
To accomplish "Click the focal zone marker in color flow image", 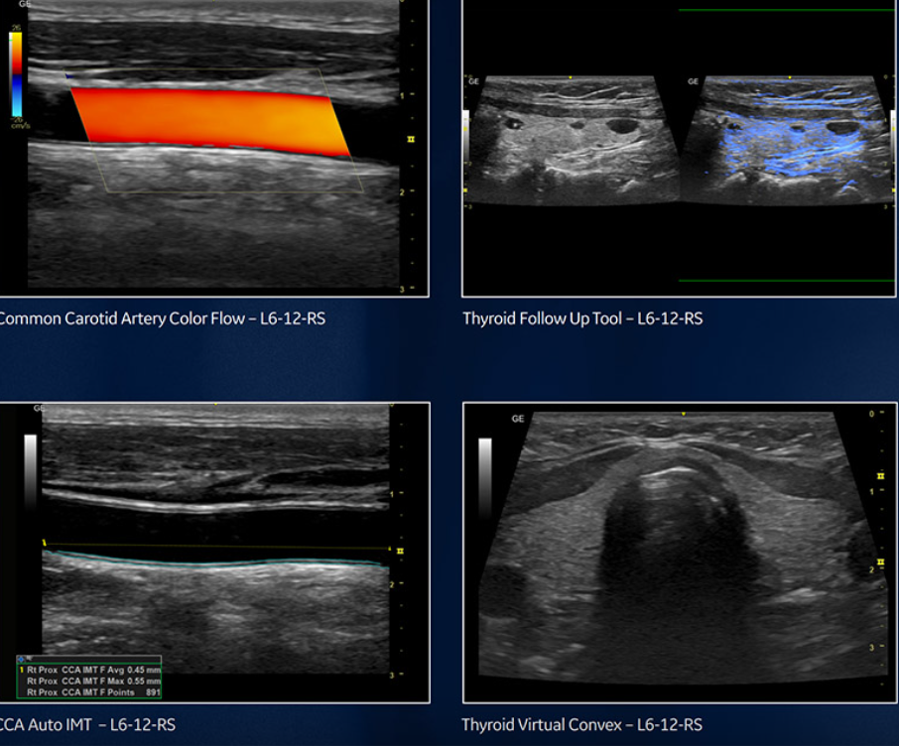I will click(410, 140).
